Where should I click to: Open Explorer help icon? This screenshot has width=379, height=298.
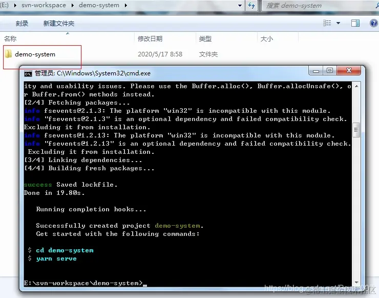tap(373, 23)
